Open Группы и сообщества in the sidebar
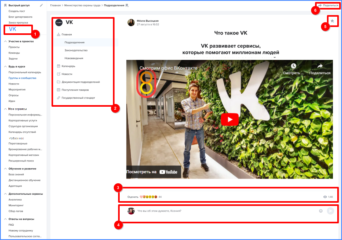Screen dimensions: 342x240 point(22,78)
